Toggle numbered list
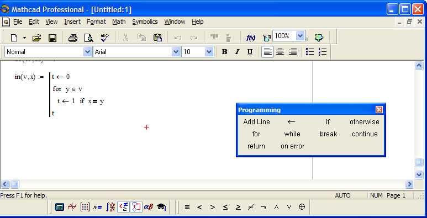 coord(323,52)
